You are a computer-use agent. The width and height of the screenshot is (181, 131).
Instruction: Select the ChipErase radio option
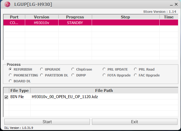pos(73,70)
